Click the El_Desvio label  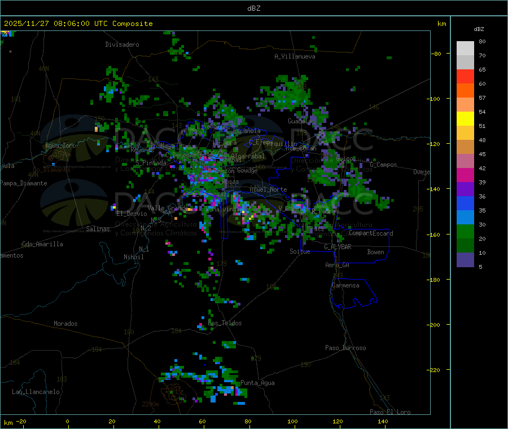(x=132, y=214)
